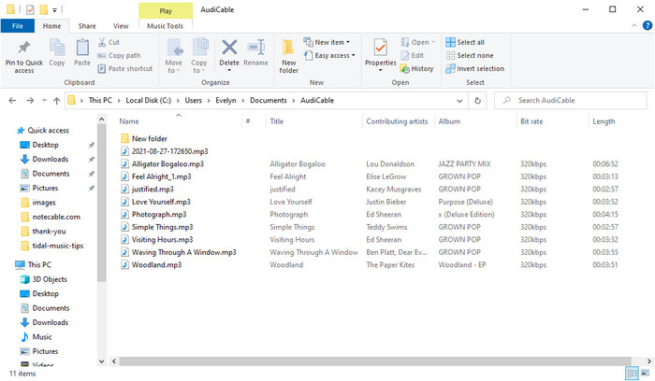Click Invert selection
Image resolution: width=655 pixels, height=381 pixels.
pyautogui.click(x=475, y=68)
